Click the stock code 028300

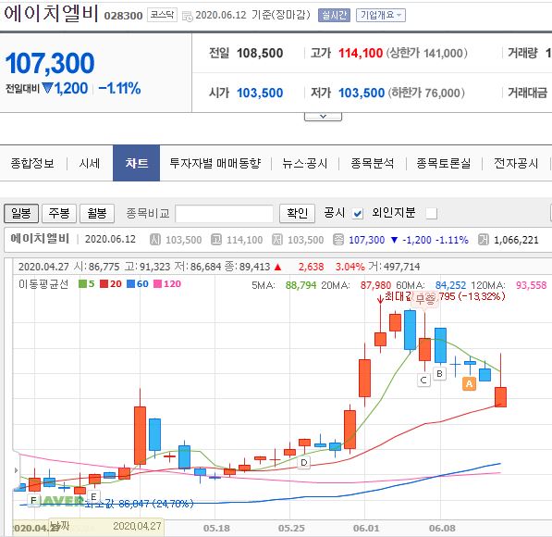pos(123,16)
